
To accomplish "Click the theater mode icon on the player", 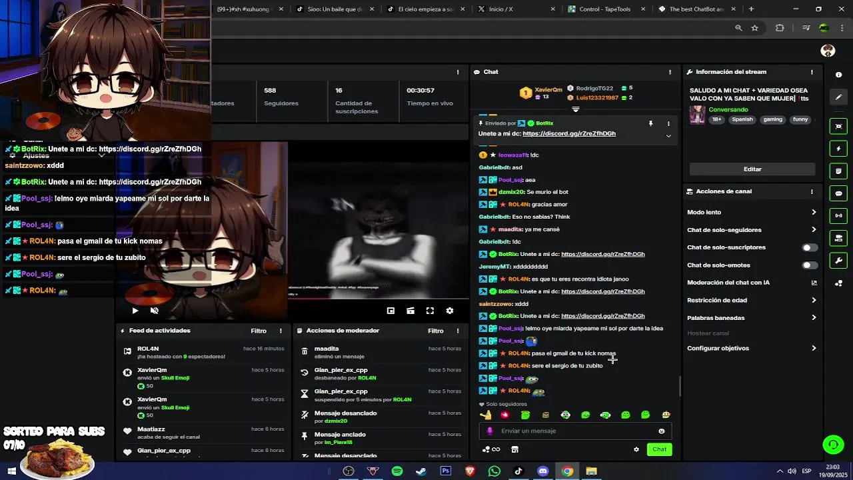I will coord(411,311).
